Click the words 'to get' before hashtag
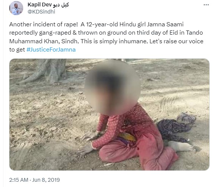This screenshot has width=215, height=187. click(x=17, y=50)
